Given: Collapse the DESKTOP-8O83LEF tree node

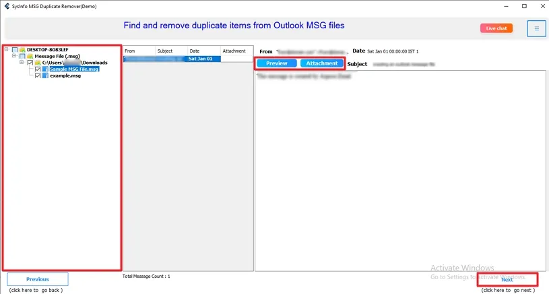Looking at the screenshot, I should (6, 49).
